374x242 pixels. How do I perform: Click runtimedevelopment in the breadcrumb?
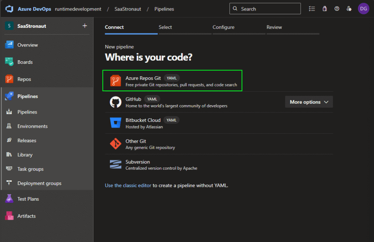click(78, 9)
